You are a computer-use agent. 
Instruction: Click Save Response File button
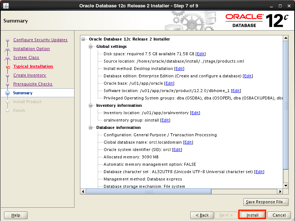266,202
